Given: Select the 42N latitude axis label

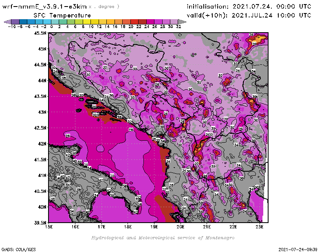Looking at the screenshot, I should coord(42,144).
